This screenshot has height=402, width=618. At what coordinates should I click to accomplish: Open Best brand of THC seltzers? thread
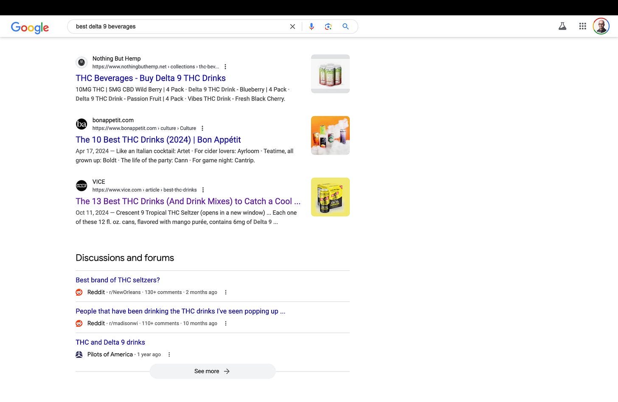click(118, 280)
